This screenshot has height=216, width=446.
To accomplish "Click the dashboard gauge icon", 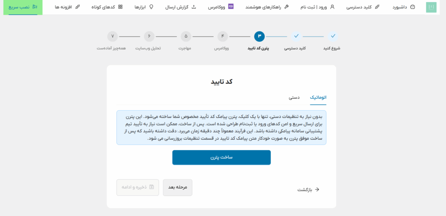I will pyautogui.click(x=412, y=7).
